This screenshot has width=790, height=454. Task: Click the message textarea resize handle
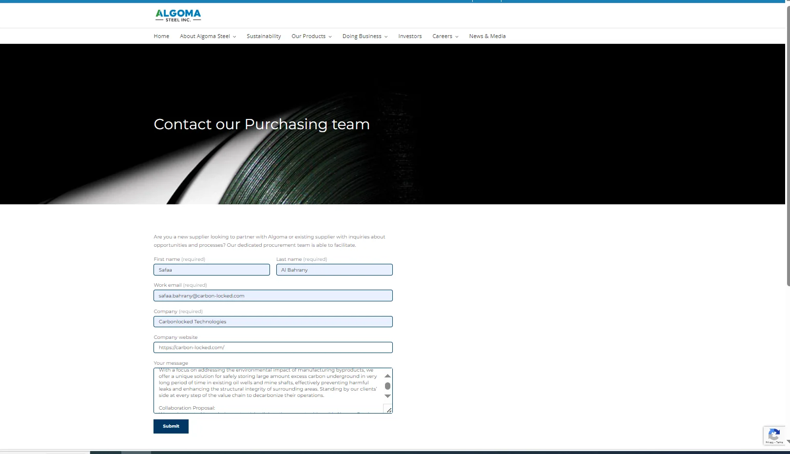tap(388, 409)
